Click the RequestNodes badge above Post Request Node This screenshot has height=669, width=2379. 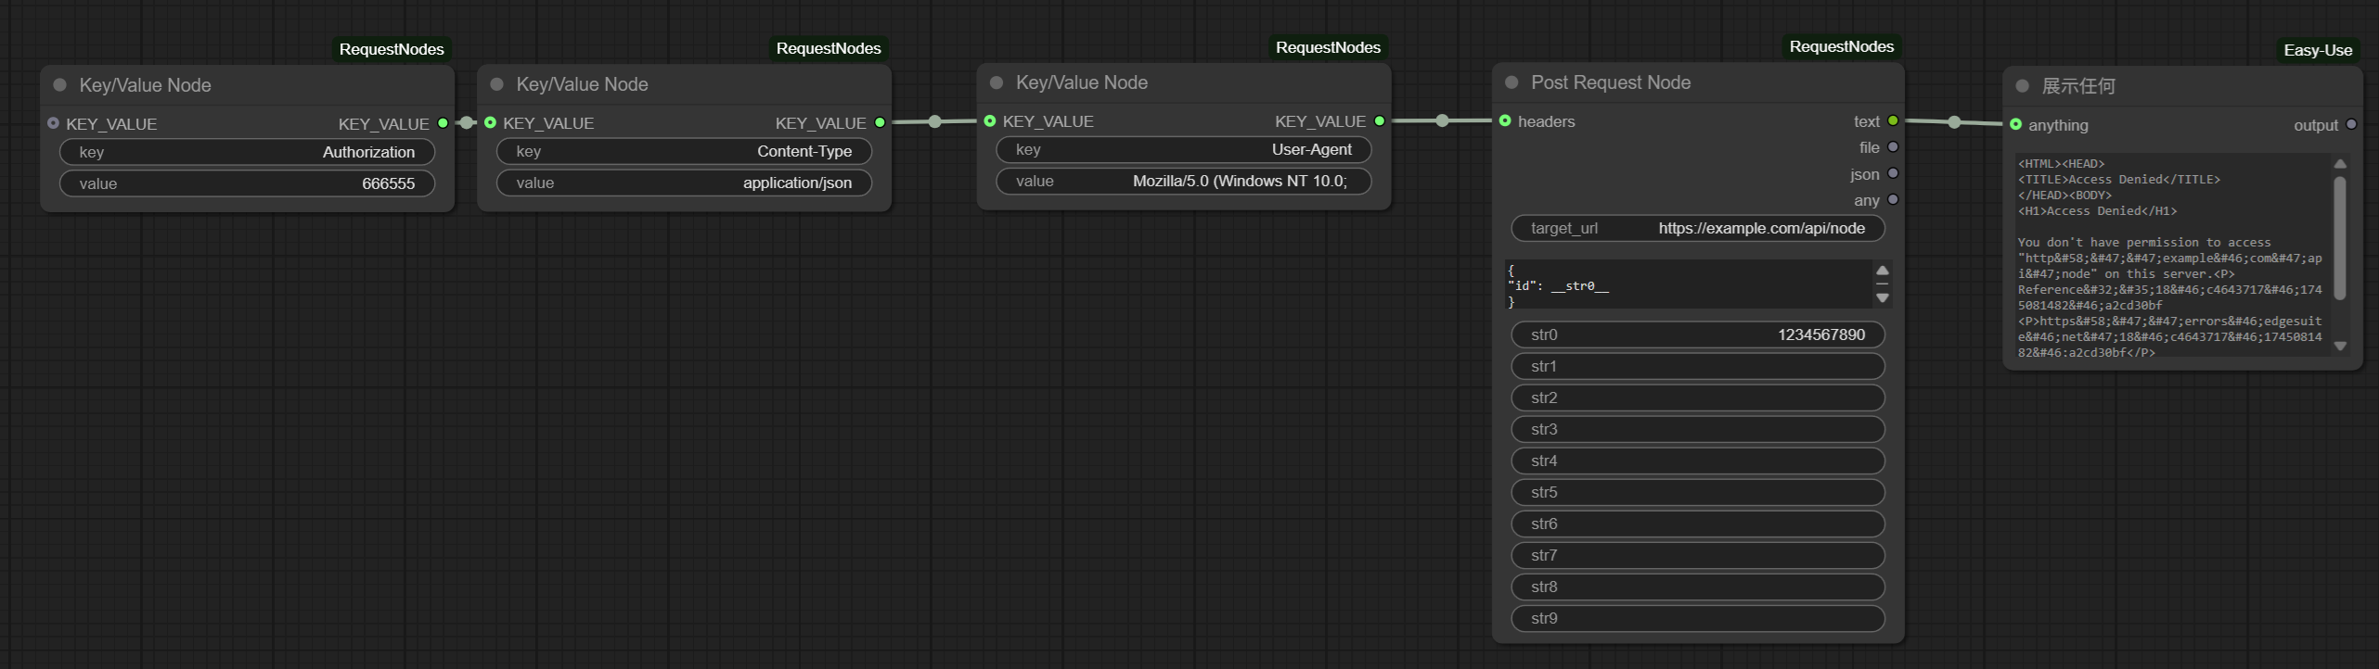[1842, 46]
